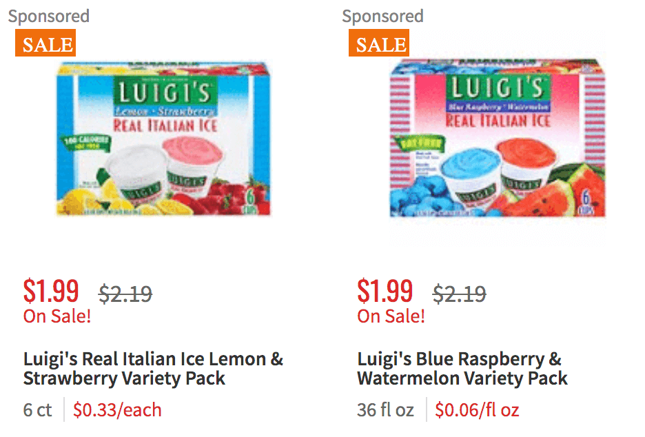Viewport: 645px width, 437px height.
Task: Click the SALE badge on the lemon pack
Action: tap(45, 43)
